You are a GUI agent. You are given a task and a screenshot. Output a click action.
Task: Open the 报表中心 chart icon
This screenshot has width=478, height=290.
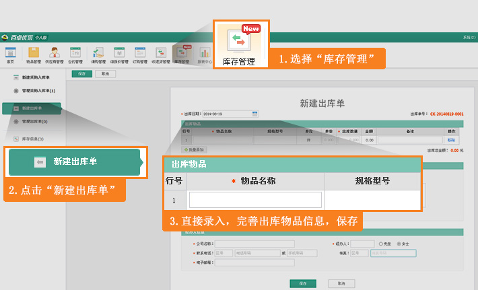click(x=205, y=54)
